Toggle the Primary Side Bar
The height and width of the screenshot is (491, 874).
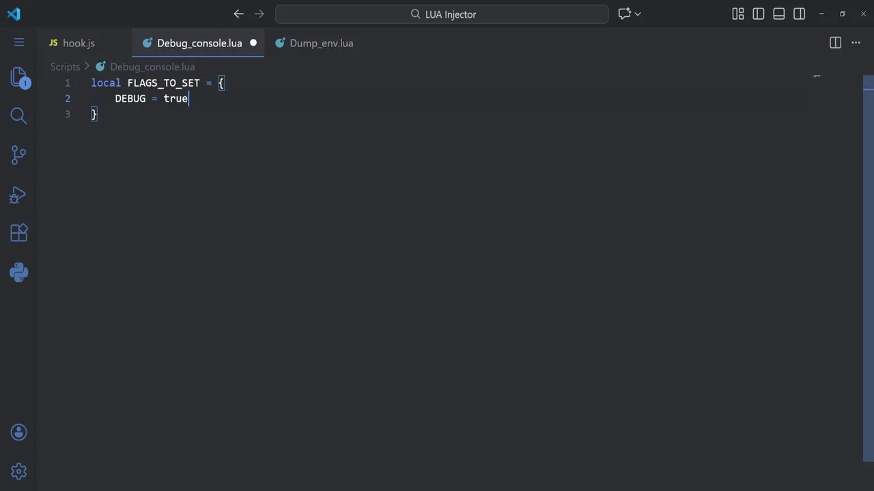click(x=759, y=14)
